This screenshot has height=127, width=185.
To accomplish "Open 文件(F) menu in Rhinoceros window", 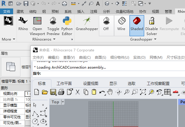I will (38, 57).
